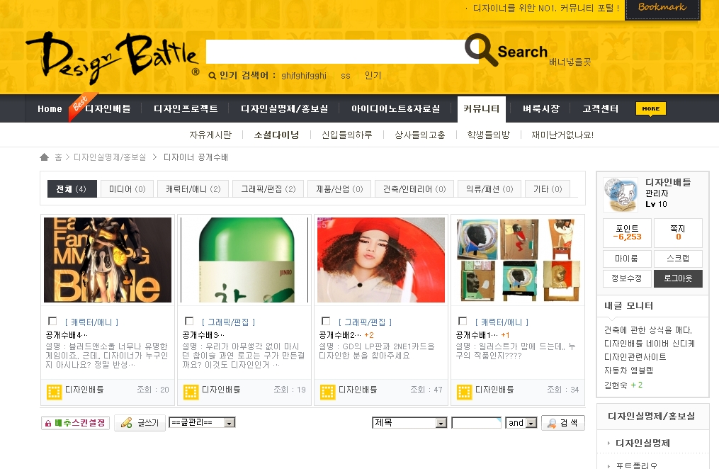This screenshot has width=719, height=469.
Task: Open the user avatar in the profile panel
Action: 621,194
